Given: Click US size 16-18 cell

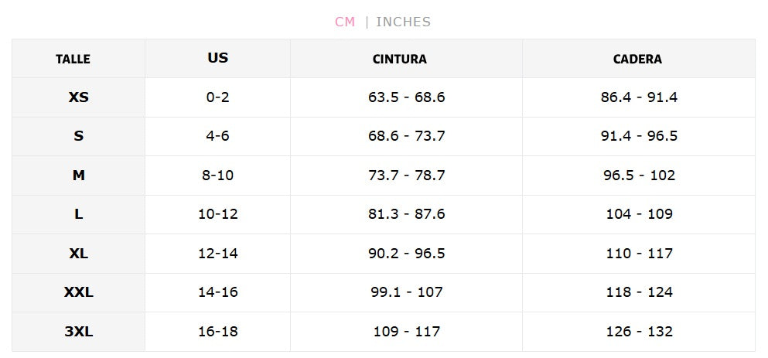Looking at the screenshot, I should pyautogui.click(x=217, y=332).
